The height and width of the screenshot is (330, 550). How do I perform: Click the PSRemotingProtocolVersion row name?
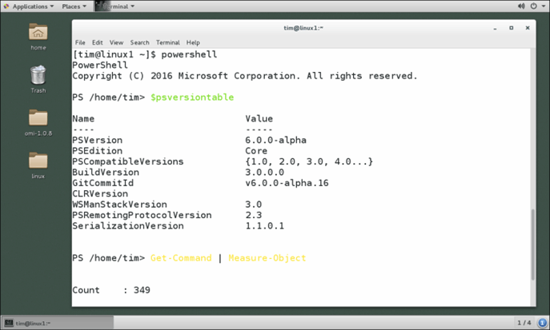pos(142,215)
